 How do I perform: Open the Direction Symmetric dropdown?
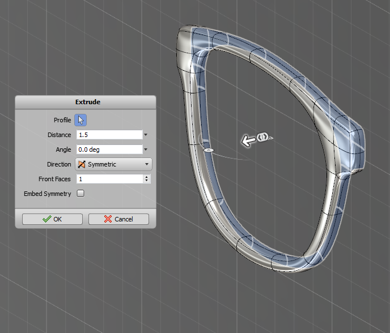point(114,164)
